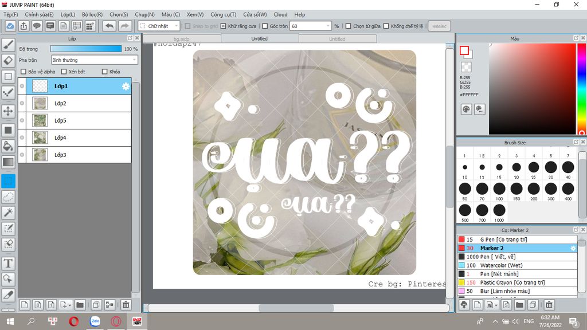The image size is (587, 330).
Task: Pick a color in the red color square
Action: pos(532,89)
